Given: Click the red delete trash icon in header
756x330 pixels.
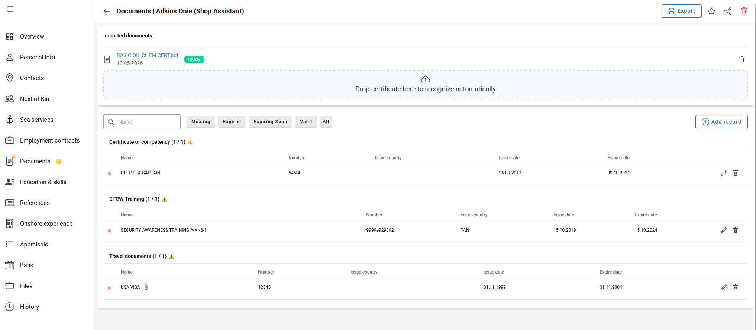Looking at the screenshot, I should (x=744, y=11).
